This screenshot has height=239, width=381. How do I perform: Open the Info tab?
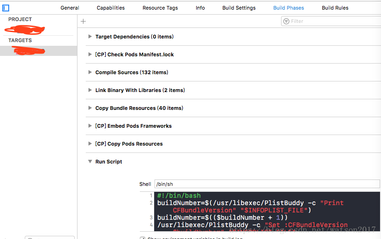click(x=200, y=8)
